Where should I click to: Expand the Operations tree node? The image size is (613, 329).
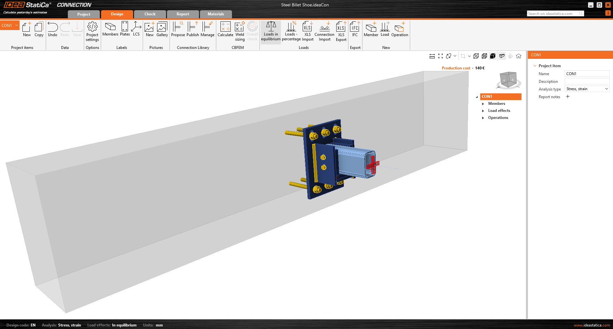[483, 118]
